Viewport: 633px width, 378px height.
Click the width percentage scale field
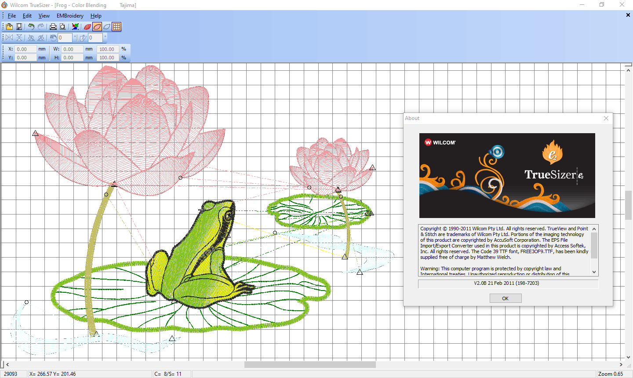tap(108, 49)
